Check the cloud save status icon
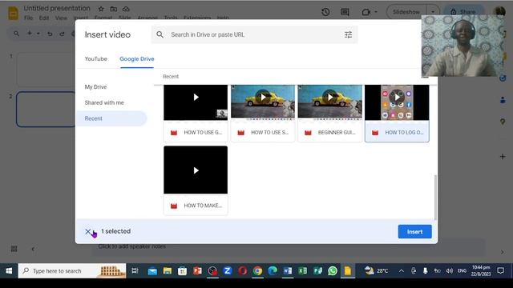513x288 pixels. point(126,9)
